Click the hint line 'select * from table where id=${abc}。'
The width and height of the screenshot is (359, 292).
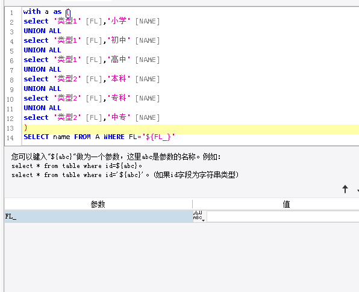(x=76, y=166)
